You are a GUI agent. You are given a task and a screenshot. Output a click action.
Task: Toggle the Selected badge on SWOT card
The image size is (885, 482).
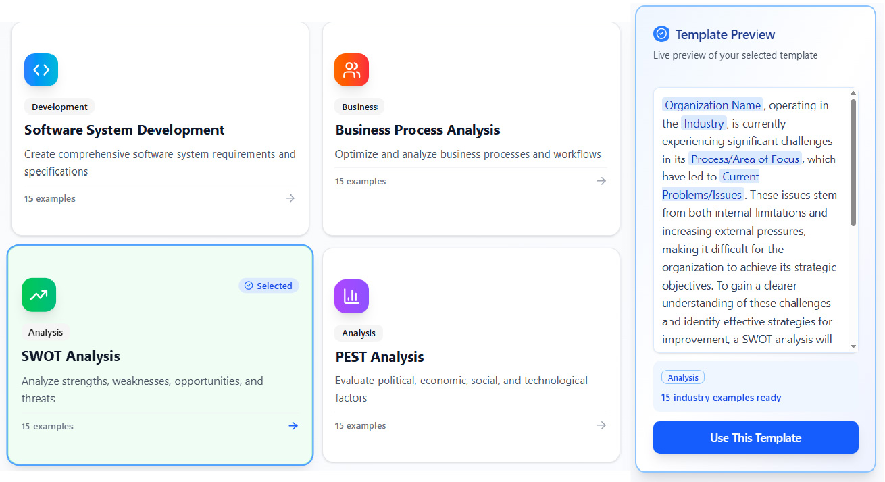click(269, 286)
